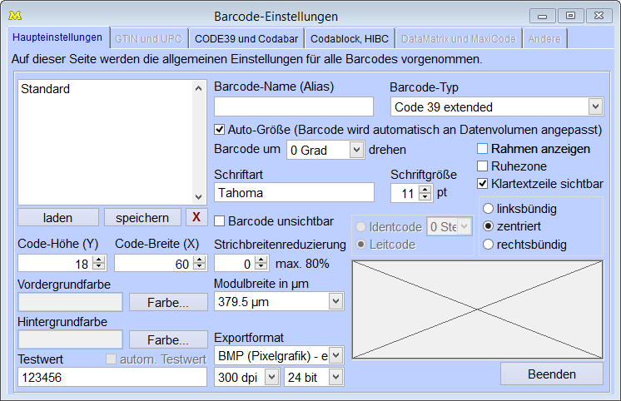Image resolution: width=621 pixels, height=401 pixels.
Task: Increase Schriftgröße using spinner up arrow
Action: pos(425,189)
